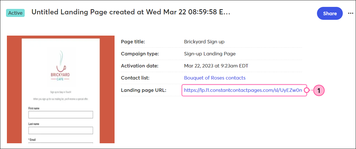Click the Sign-up Landing Page campaign type
The width and height of the screenshot is (356, 149).
click(210, 54)
